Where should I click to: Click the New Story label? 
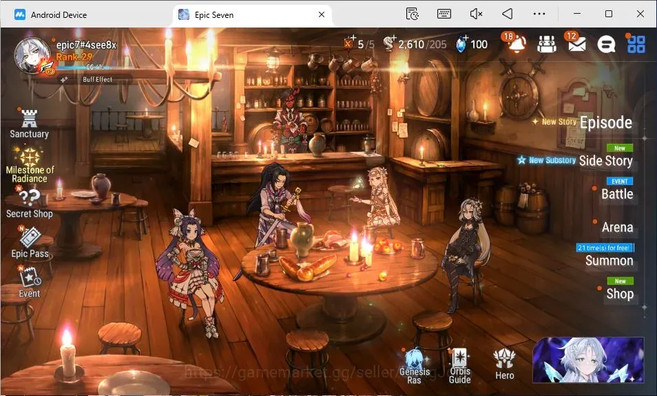pyautogui.click(x=559, y=122)
